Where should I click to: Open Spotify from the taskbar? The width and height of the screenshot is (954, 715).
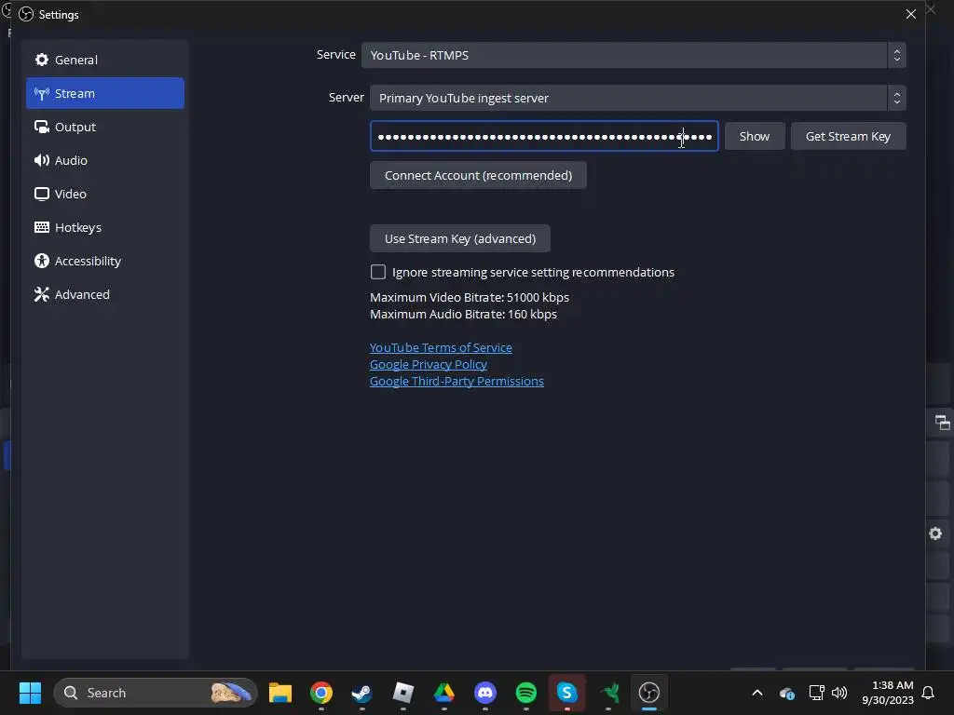click(x=526, y=693)
